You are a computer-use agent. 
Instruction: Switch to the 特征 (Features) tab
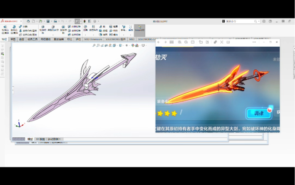[4, 39]
